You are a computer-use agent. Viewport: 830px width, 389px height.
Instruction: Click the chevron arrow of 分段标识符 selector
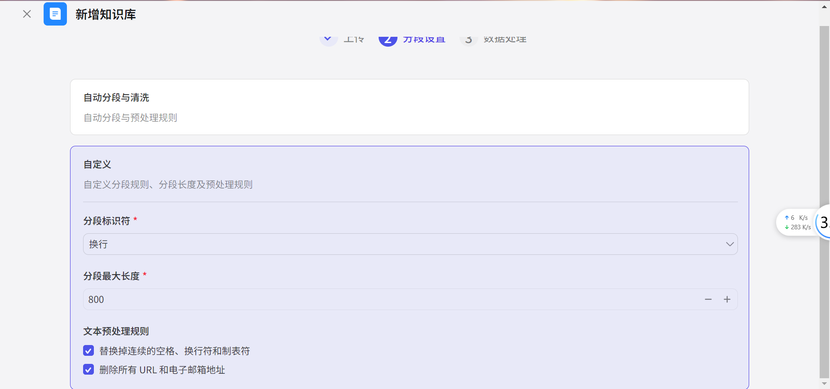point(729,244)
